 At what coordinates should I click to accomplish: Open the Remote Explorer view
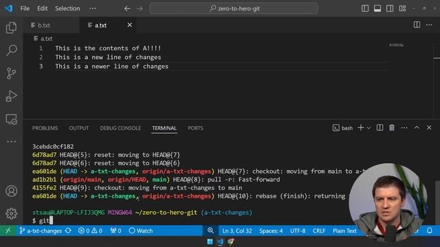[11, 119]
